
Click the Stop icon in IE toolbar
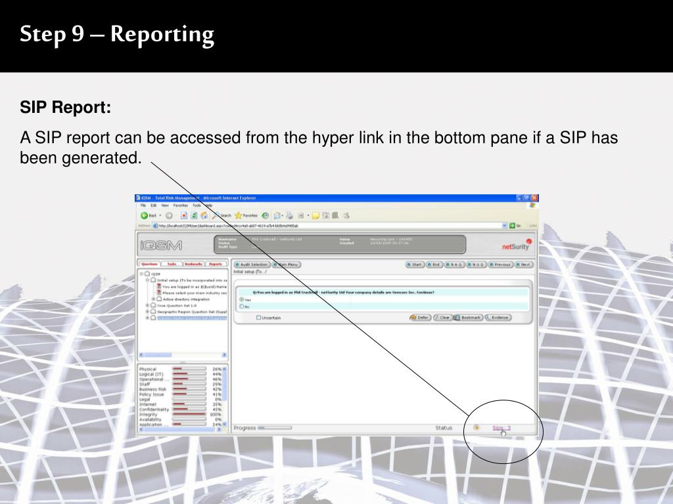coord(184,215)
